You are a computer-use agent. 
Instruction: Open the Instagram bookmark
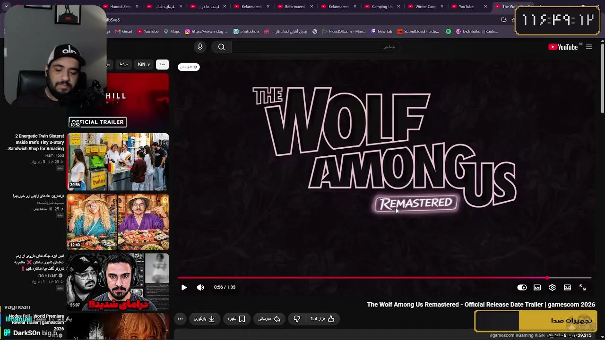(x=206, y=32)
